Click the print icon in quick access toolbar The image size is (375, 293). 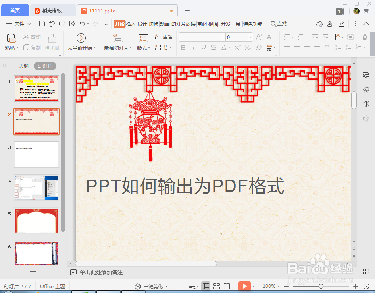pos(62,24)
